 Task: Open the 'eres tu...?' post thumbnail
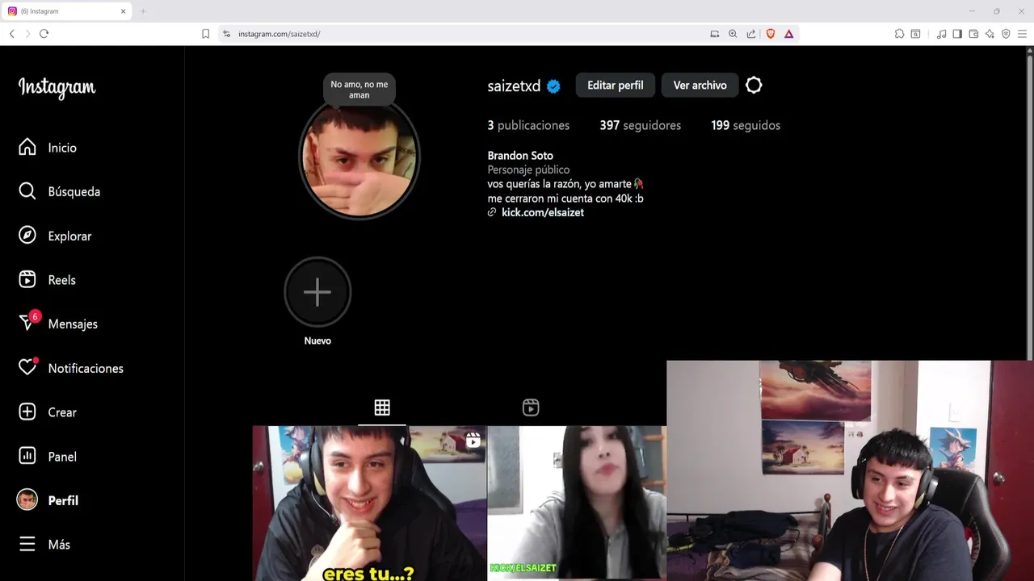click(x=369, y=504)
